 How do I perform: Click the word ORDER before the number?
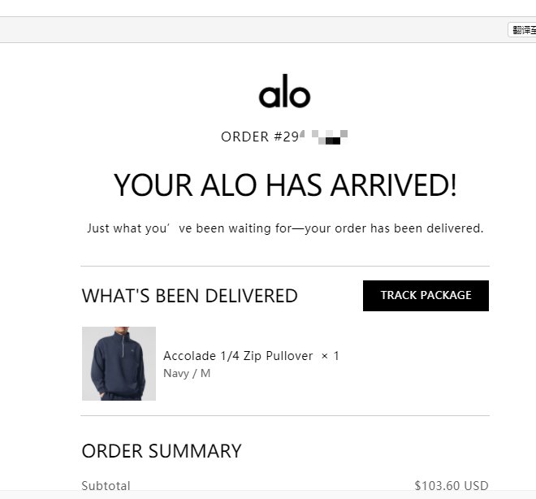point(244,137)
